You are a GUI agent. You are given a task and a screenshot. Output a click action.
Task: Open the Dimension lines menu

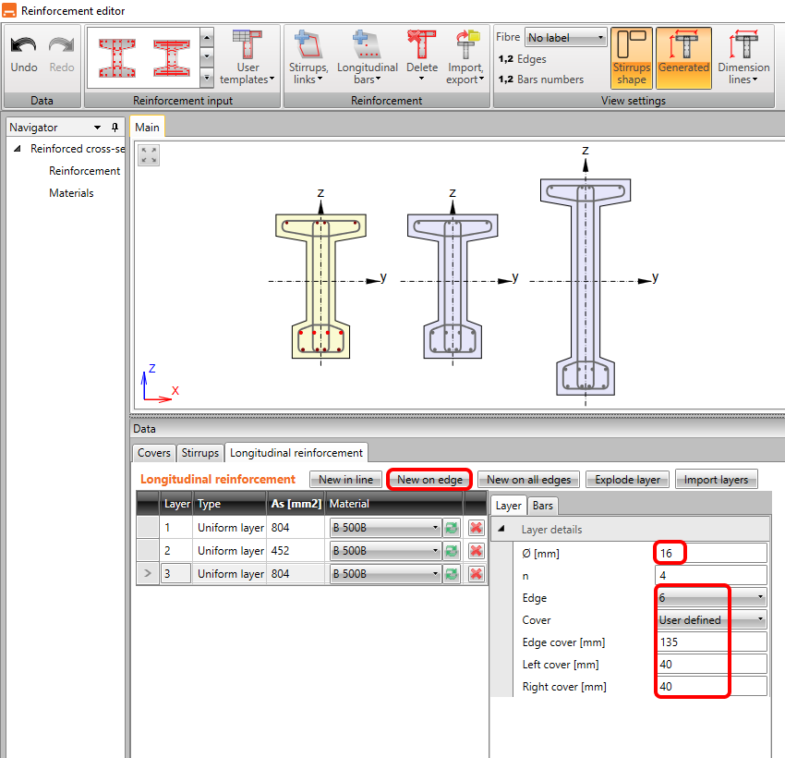pos(743,57)
